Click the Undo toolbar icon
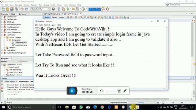 (22, 9)
